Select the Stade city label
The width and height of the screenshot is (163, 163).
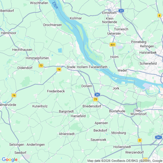71,67
